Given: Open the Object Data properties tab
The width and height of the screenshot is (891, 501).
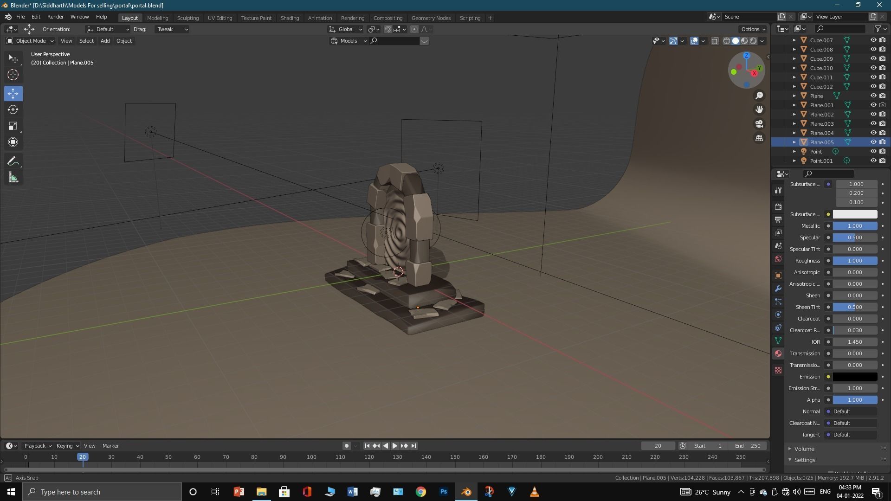Looking at the screenshot, I should click(778, 341).
